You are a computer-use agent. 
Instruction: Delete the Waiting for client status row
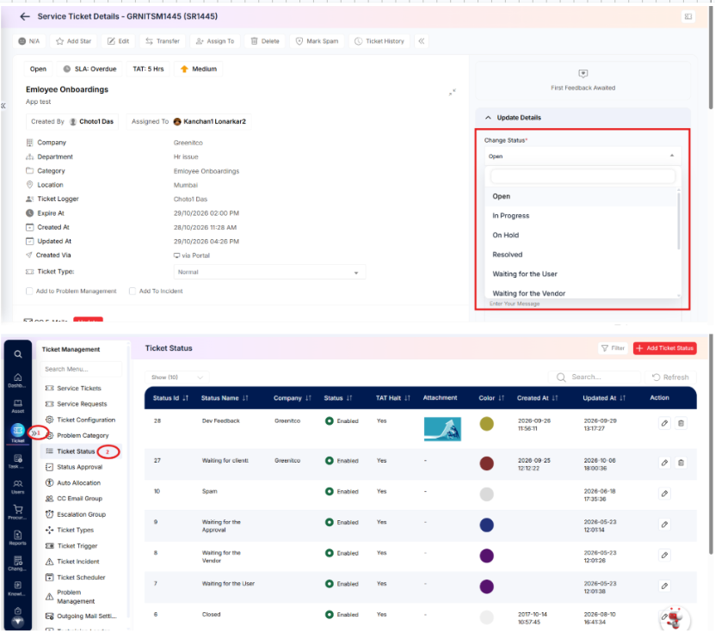click(x=681, y=463)
